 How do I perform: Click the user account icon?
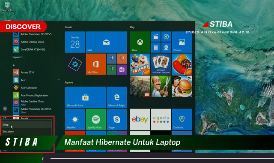coord(5,109)
